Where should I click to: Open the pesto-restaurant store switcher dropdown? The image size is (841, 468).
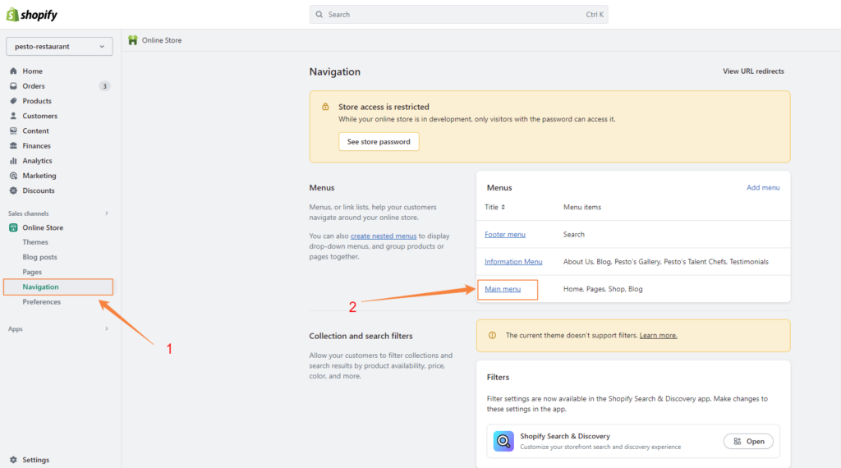pos(59,47)
